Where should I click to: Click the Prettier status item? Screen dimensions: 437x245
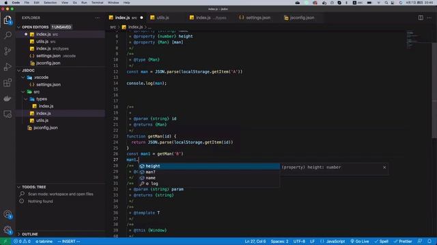coord(403,242)
